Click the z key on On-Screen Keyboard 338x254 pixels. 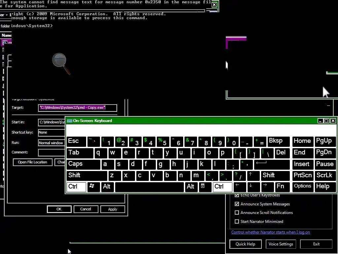coord(115,176)
